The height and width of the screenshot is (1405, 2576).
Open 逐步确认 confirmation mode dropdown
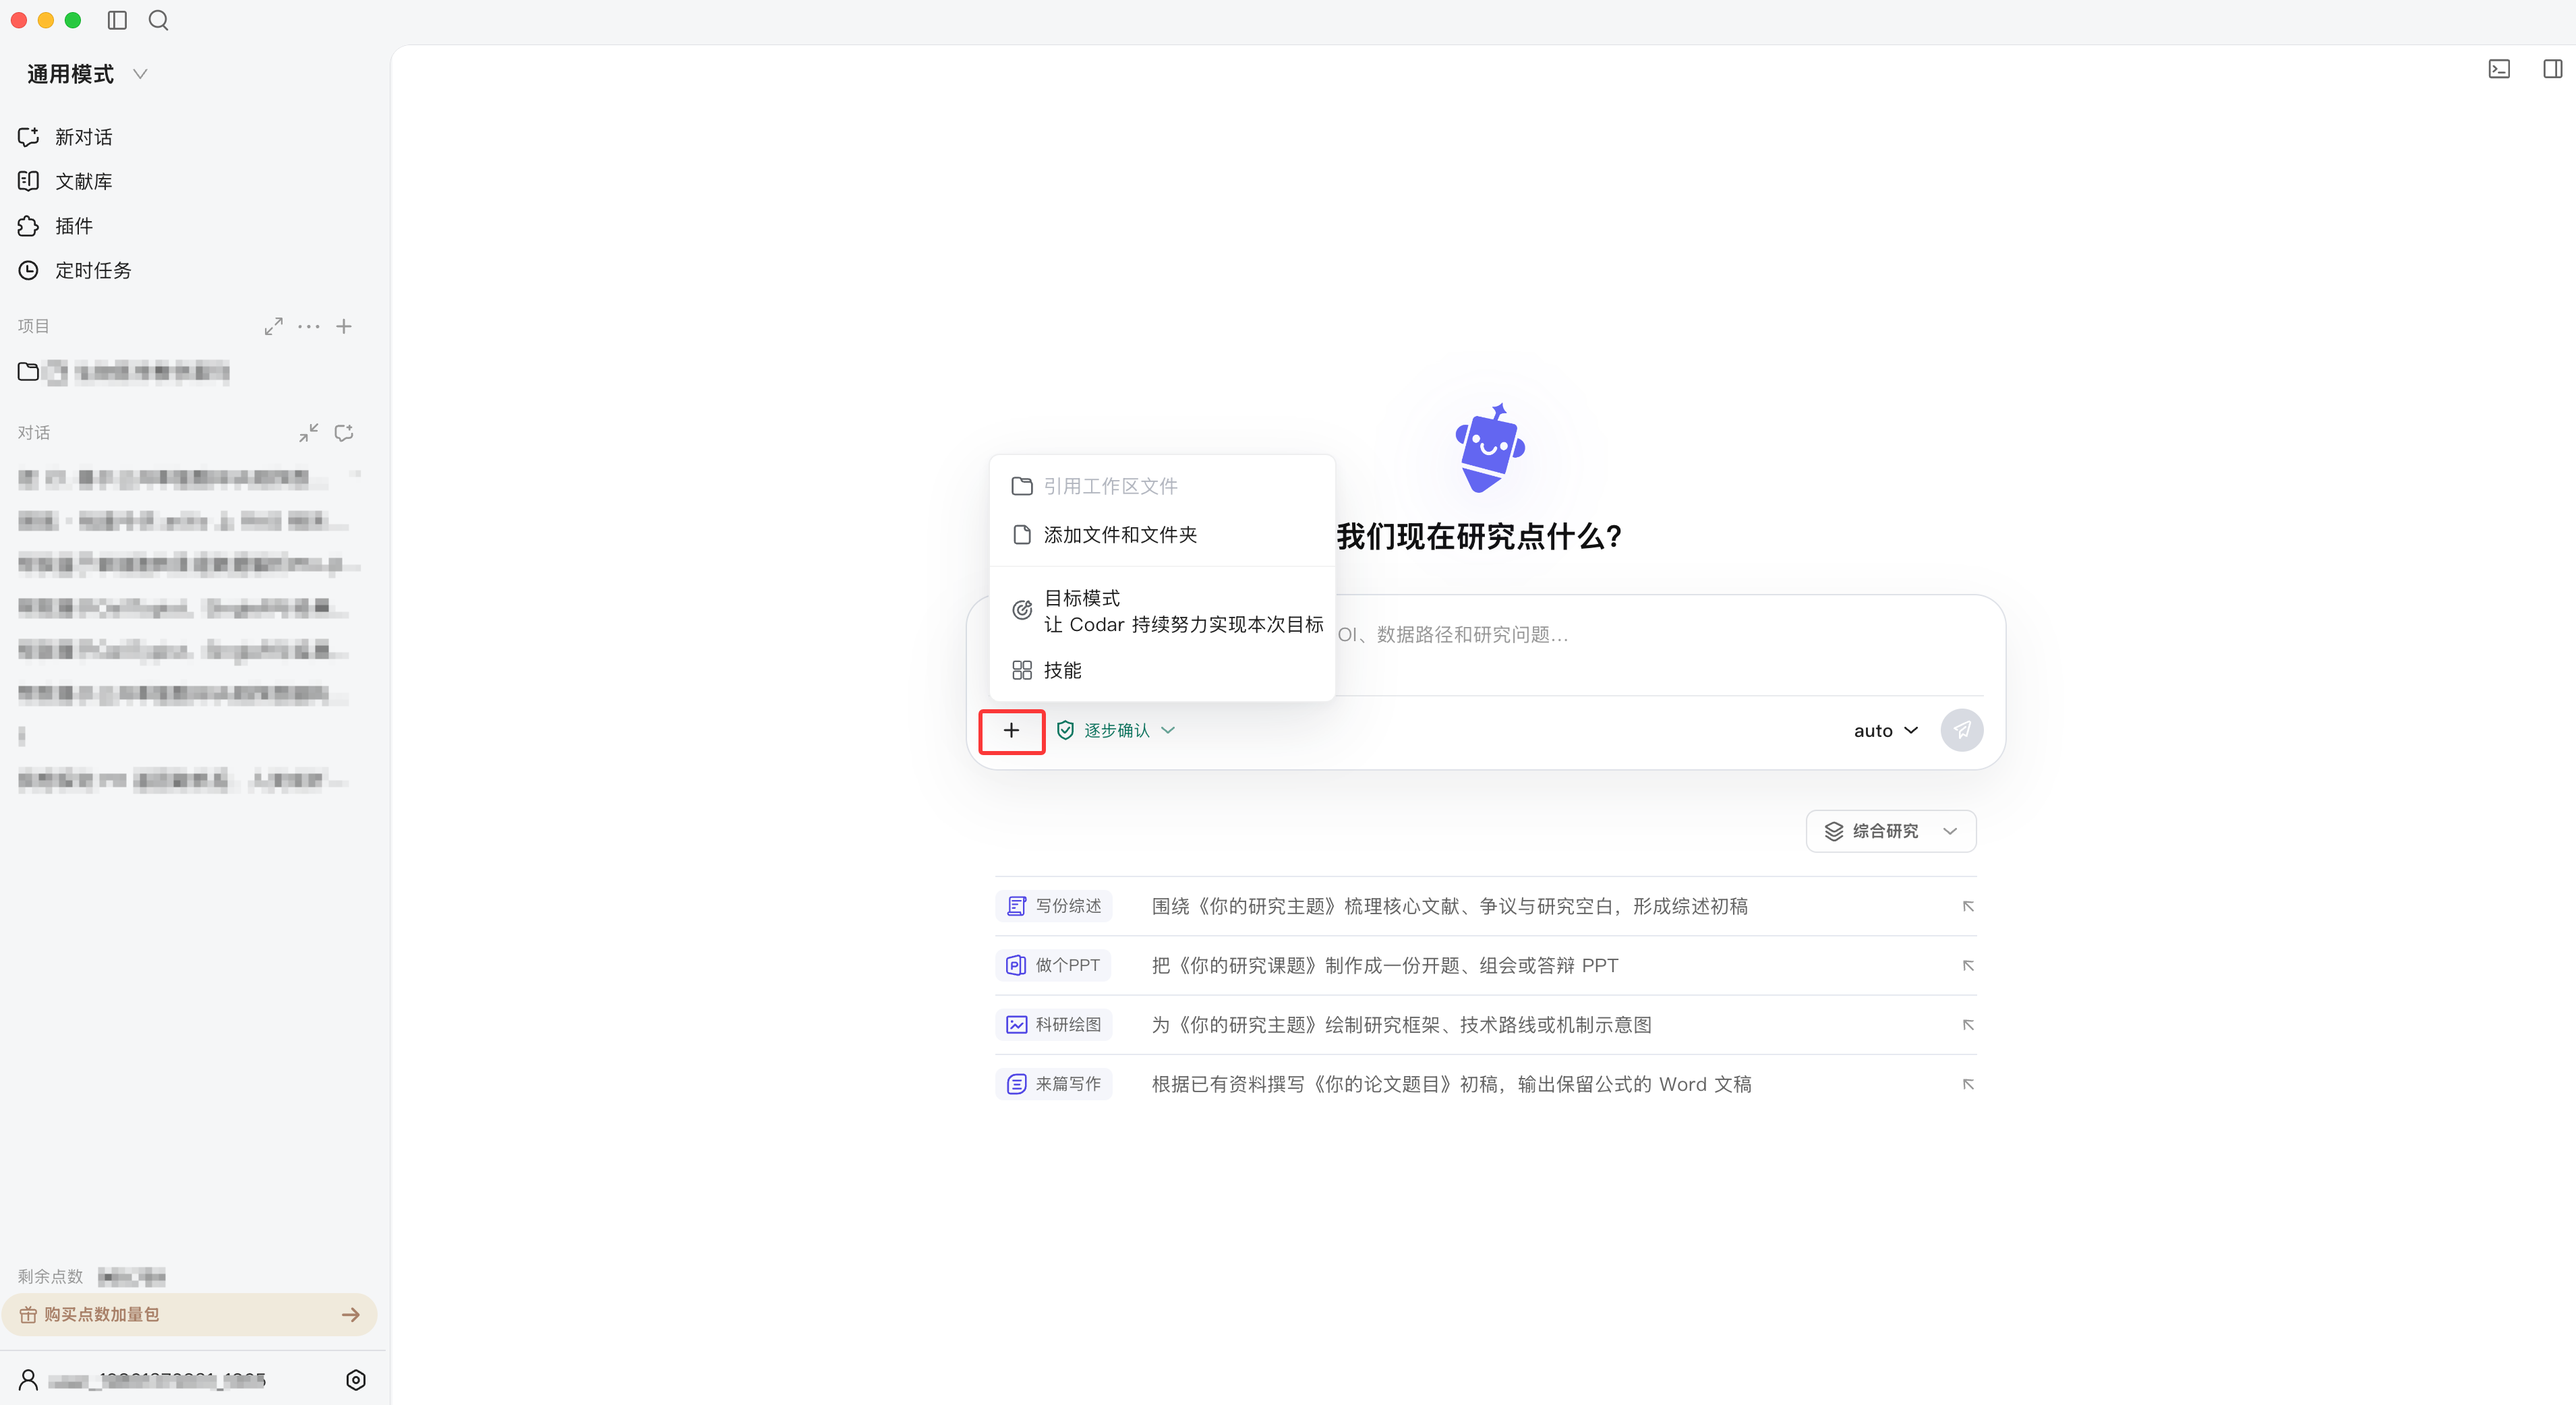[x=1115, y=731]
